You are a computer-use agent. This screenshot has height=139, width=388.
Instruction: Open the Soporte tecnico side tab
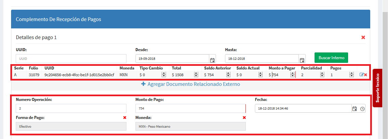[x=378, y=88]
